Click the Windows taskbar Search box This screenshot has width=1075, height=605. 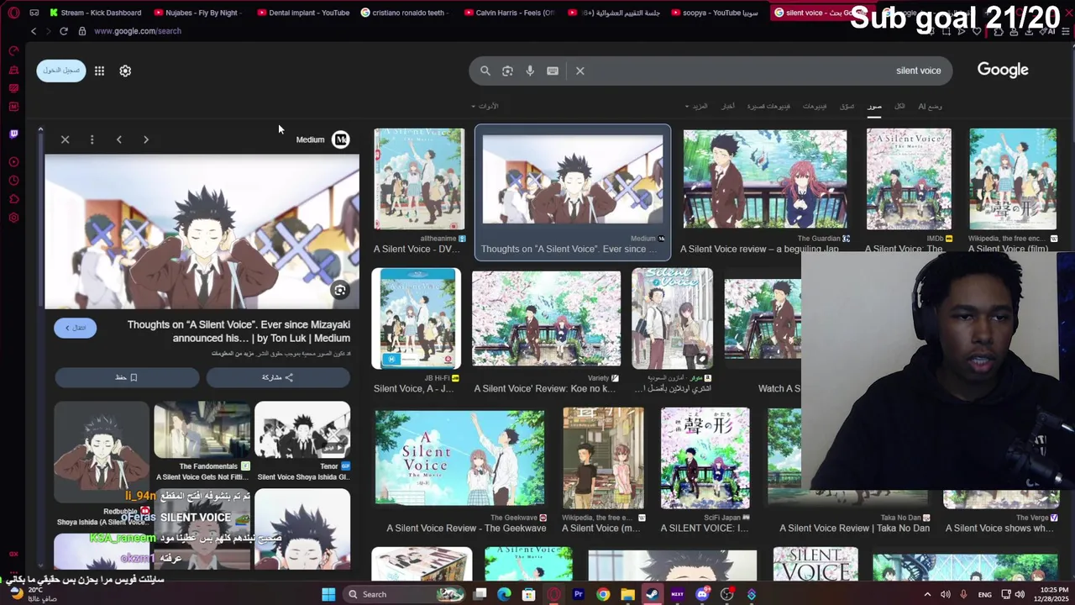point(403,594)
